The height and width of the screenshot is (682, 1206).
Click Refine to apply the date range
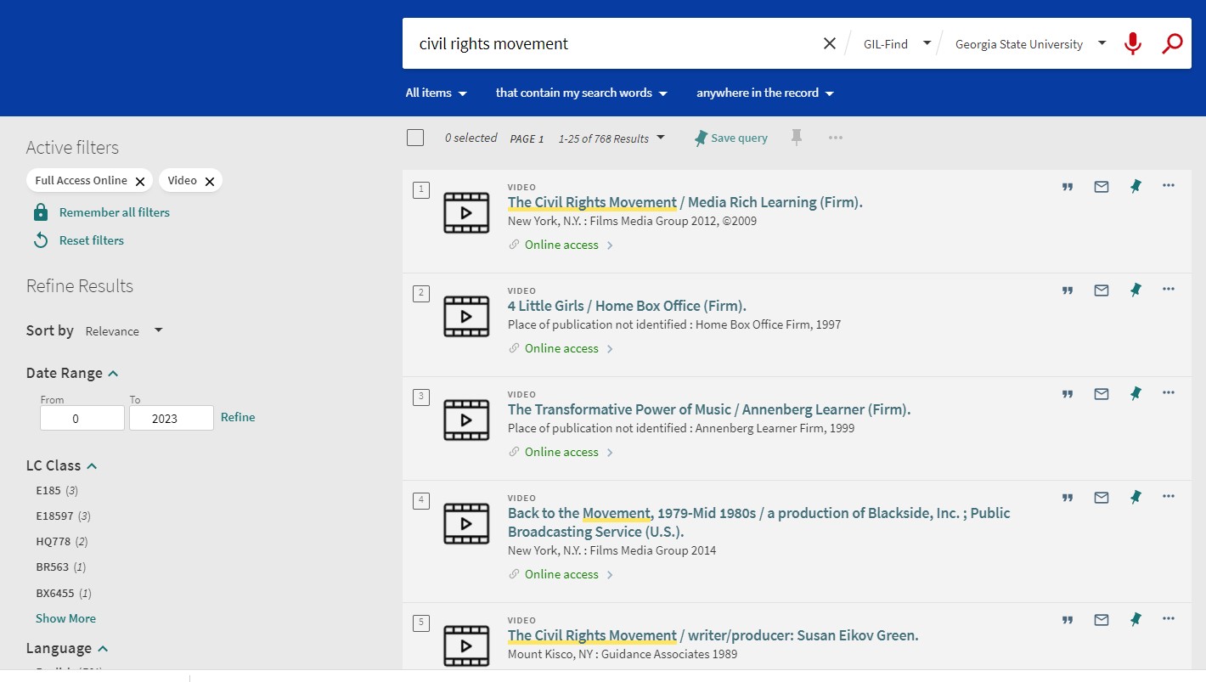(237, 416)
